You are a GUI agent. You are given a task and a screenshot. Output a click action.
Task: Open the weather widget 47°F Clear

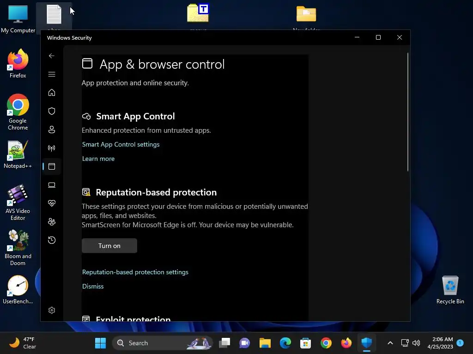coord(23,343)
